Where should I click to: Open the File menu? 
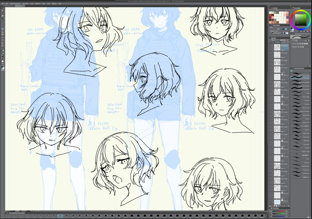tap(3, 4)
